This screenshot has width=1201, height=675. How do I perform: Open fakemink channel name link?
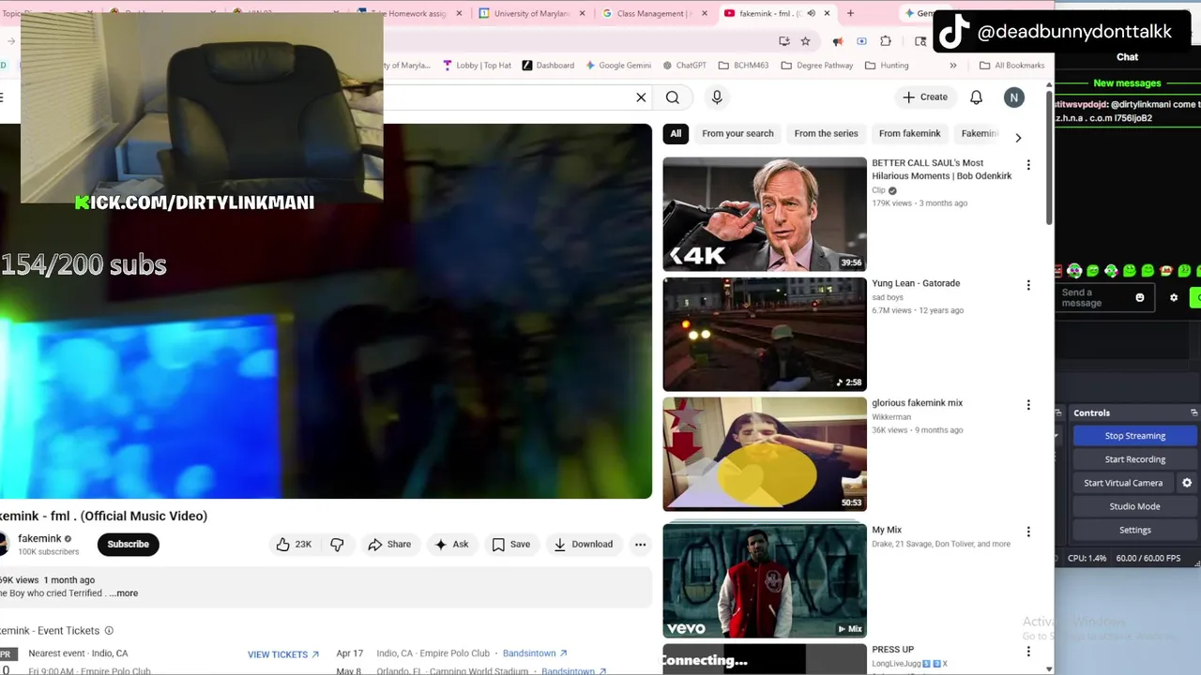39,538
